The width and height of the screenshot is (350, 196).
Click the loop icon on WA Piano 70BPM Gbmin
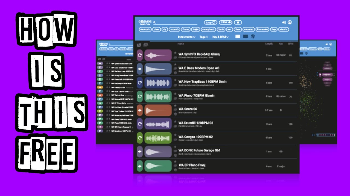point(140,96)
